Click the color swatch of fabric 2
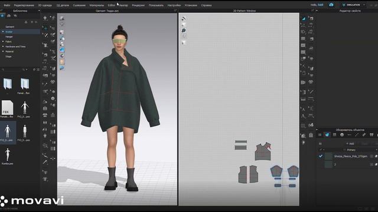This screenshot has width=378, height=212. 328,164
